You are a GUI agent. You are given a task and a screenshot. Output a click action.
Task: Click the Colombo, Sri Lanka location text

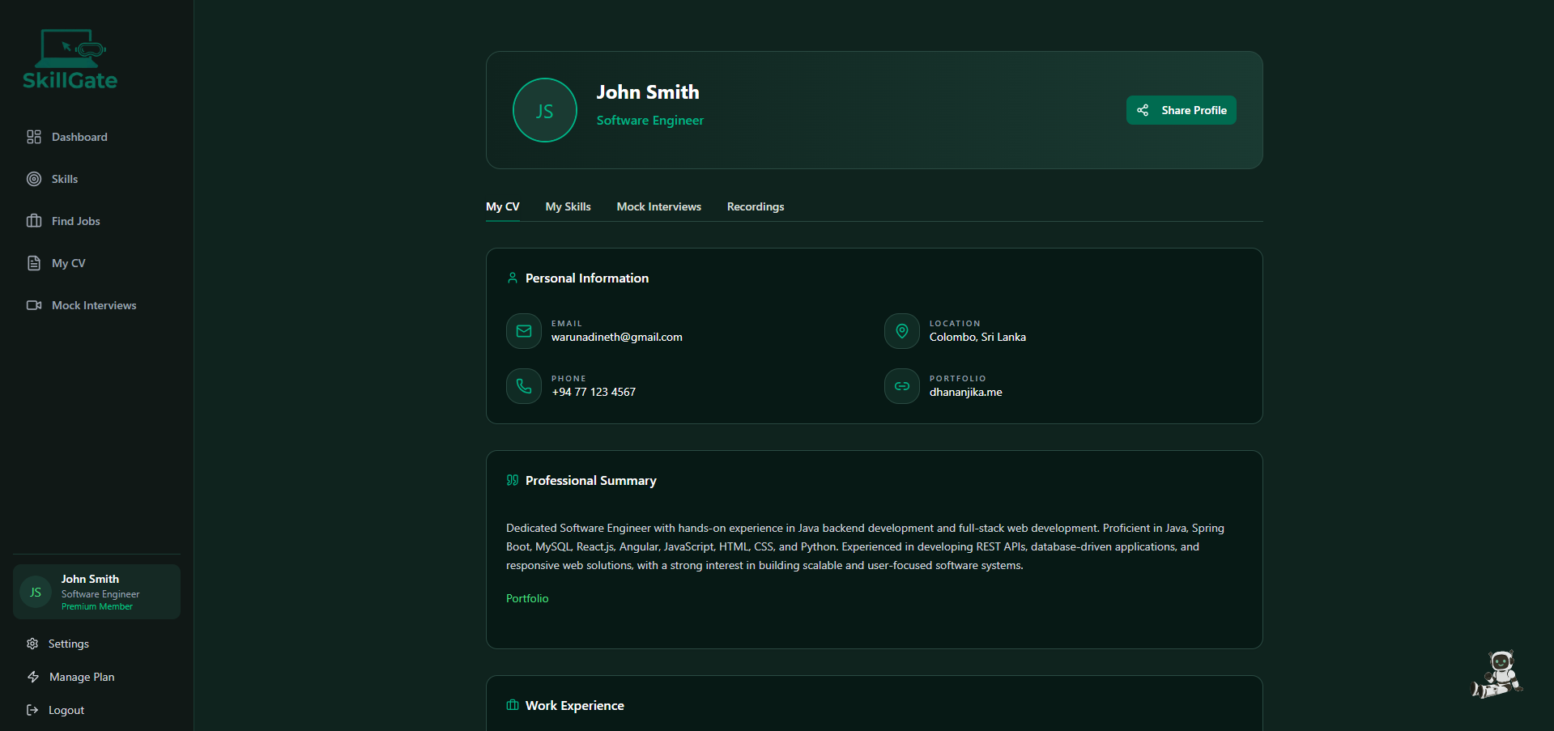tap(977, 337)
